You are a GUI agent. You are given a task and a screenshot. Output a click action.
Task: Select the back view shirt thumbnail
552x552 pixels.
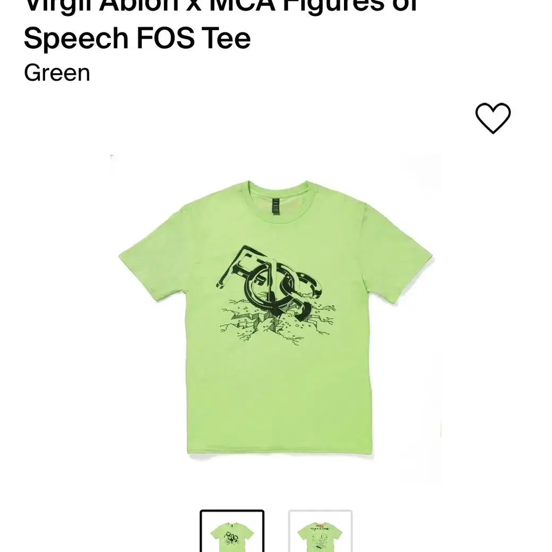(x=320, y=531)
